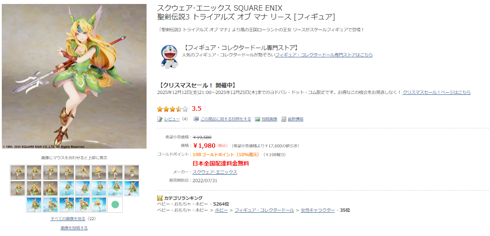Click the Doraemon plush store icon
This screenshot has height=236, width=490.
pyautogui.click(x=170, y=56)
